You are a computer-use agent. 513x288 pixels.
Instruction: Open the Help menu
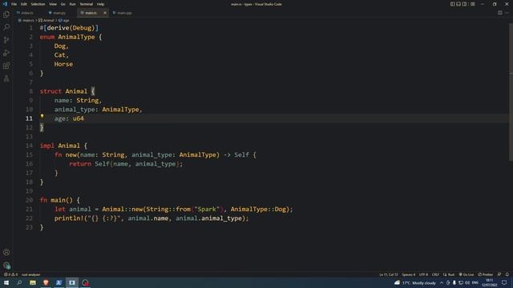[100, 4]
